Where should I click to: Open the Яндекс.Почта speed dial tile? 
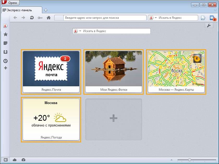[x=51, y=72]
